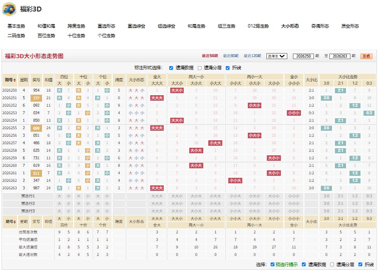Screen dimensions: 378x270
Task: Open the 和值和尾 menu item
Action: [x=46, y=26]
